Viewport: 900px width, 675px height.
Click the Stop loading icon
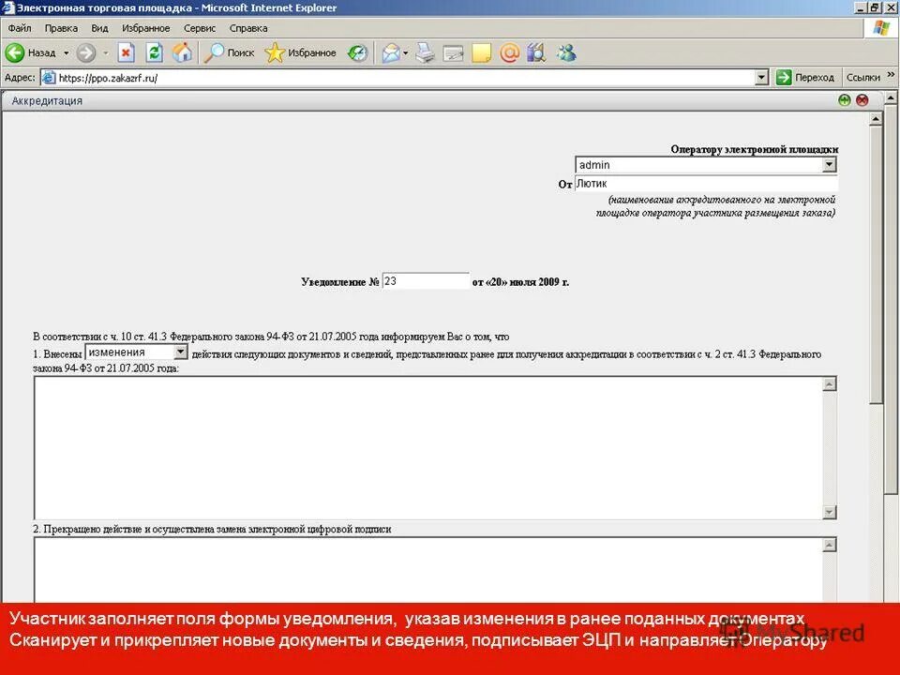(127, 52)
